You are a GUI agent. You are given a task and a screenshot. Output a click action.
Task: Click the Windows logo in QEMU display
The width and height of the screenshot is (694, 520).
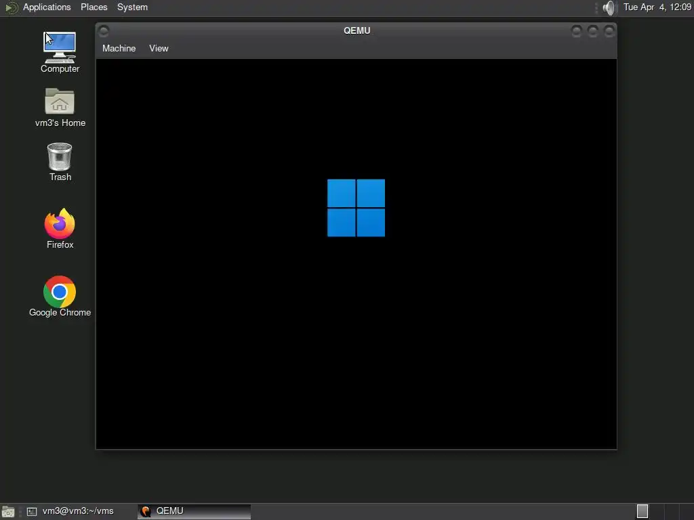point(356,208)
